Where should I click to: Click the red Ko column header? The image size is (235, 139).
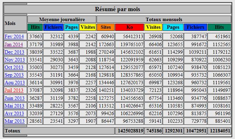(129, 27)
